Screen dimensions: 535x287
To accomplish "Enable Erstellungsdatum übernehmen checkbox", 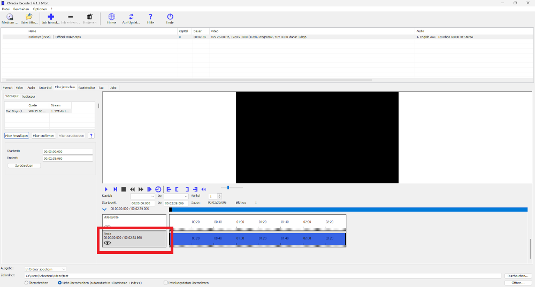I will pos(165,283).
